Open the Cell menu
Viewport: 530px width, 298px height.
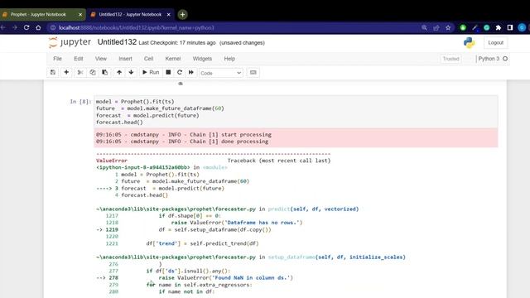[149, 59]
